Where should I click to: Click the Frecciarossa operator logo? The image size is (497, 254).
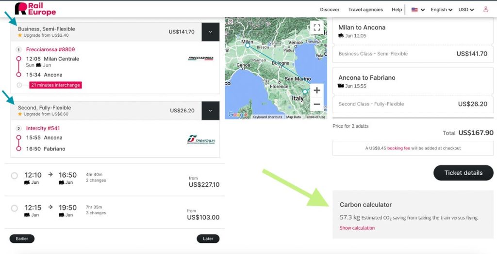coord(200,59)
